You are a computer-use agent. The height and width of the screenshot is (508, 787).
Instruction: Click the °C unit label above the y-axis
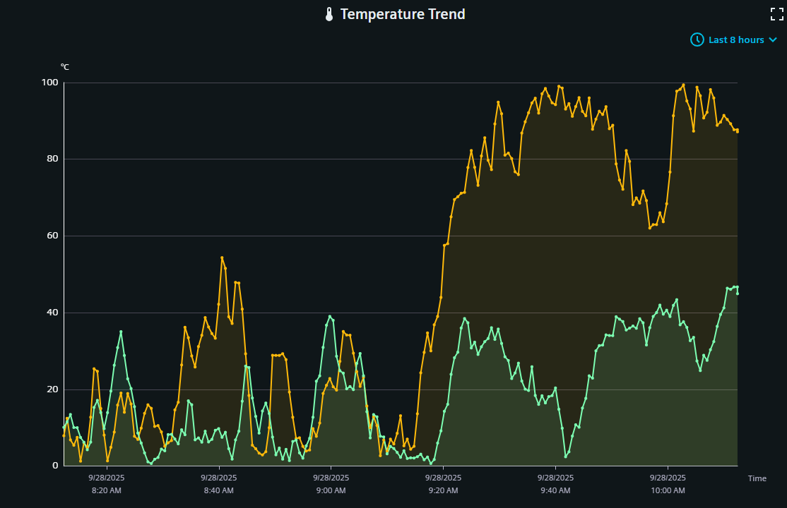click(65, 67)
